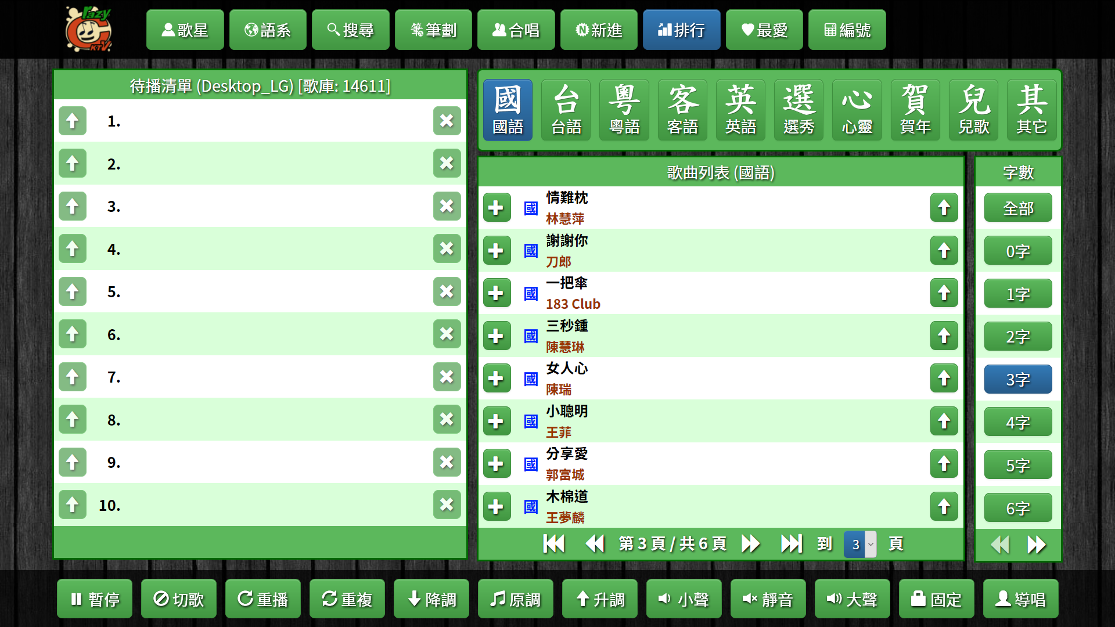Image resolution: width=1115 pixels, height=627 pixels.
Task: Go to first song list page
Action: tap(553, 544)
